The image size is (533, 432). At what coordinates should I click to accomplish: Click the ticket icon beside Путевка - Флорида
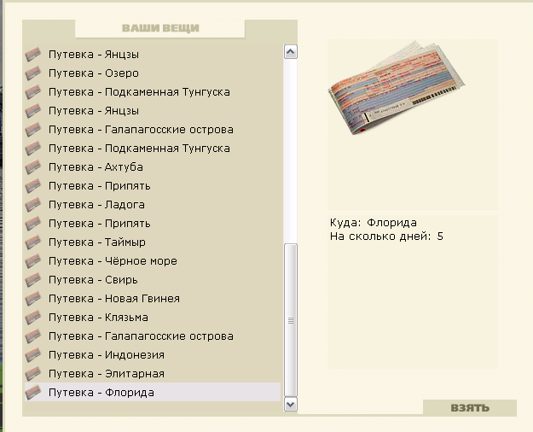click(33, 393)
